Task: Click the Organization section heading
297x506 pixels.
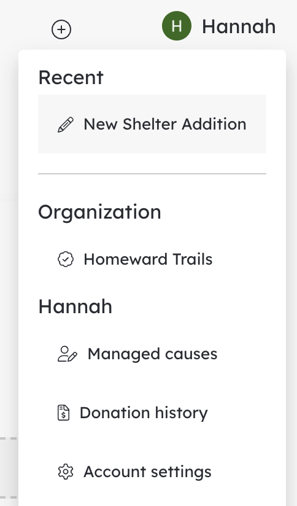Action: coord(99,212)
